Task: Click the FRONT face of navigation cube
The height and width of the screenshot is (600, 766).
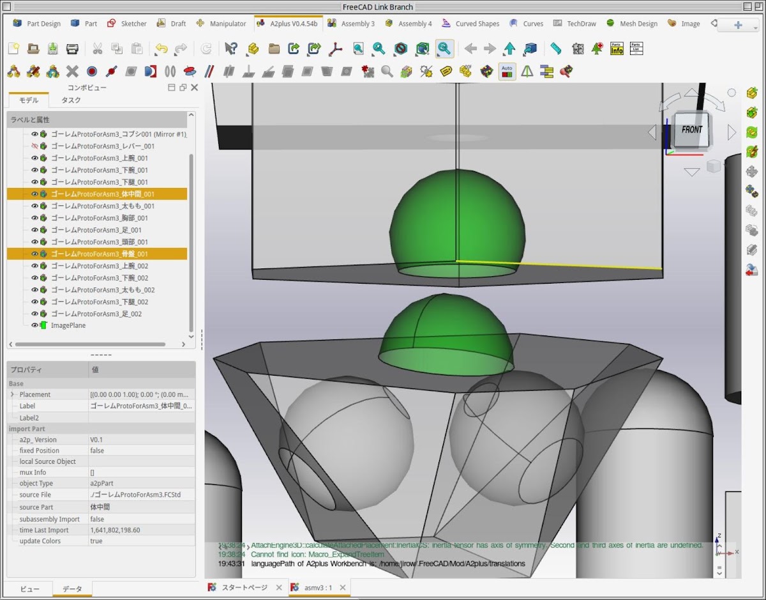Action: [x=691, y=130]
